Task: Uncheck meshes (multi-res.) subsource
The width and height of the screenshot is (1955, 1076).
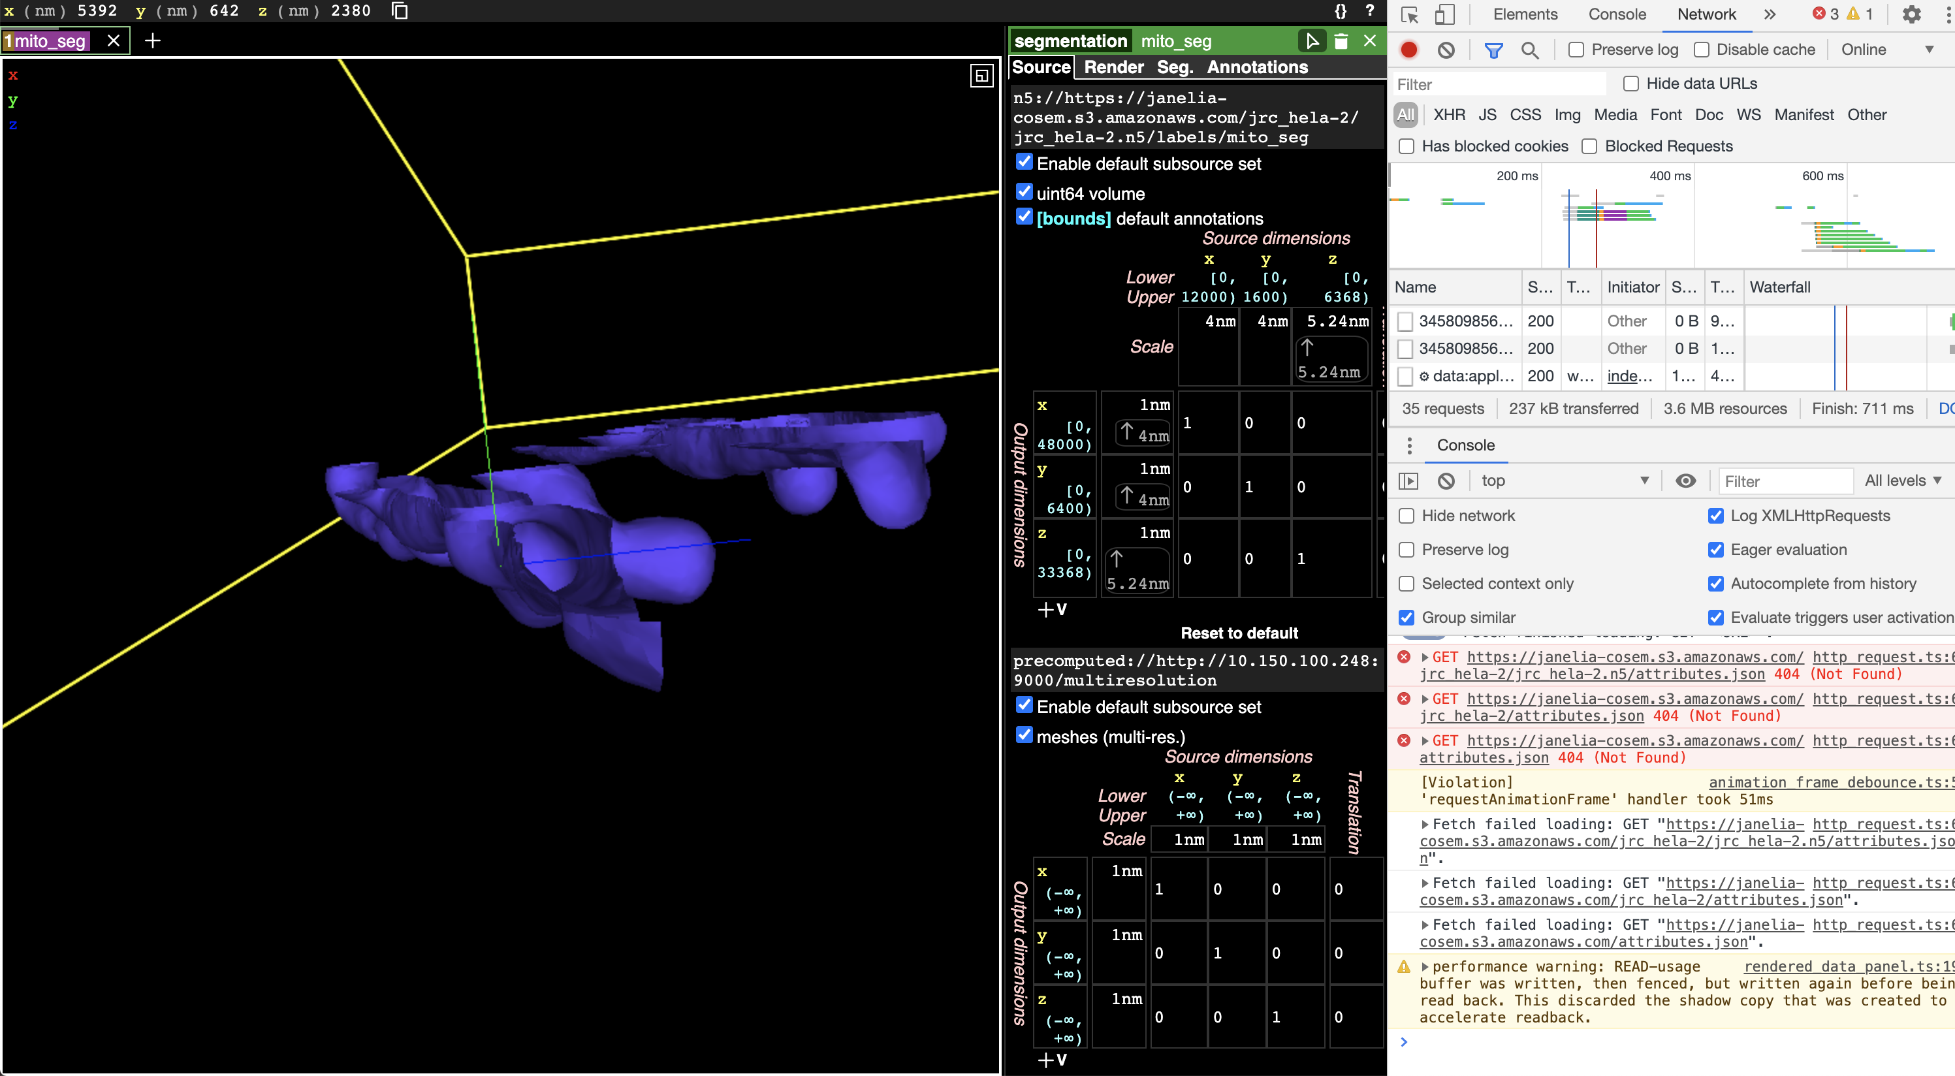Action: click(x=1025, y=735)
